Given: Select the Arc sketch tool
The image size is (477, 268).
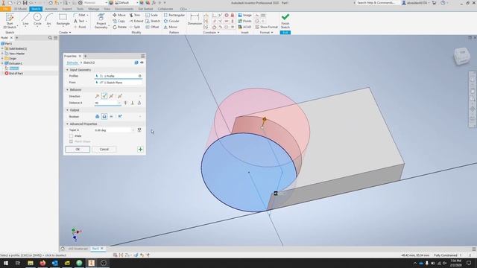Looking at the screenshot, I should pos(49,19).
